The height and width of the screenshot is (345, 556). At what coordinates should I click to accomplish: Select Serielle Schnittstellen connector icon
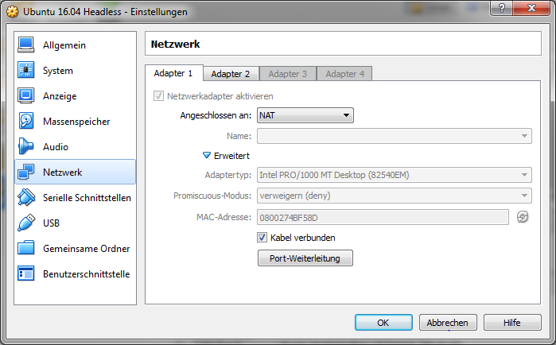pos(26,197)
